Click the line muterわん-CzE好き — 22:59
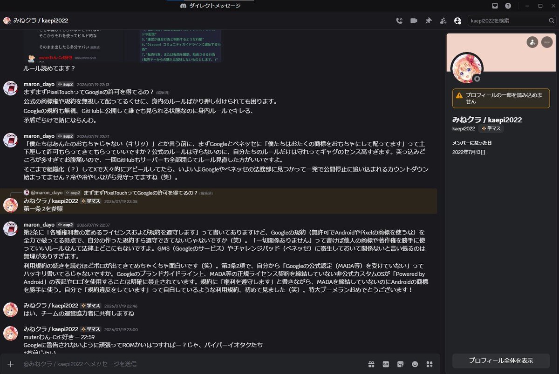This screenshot has height=374, width=559. [x=59, y=337]
